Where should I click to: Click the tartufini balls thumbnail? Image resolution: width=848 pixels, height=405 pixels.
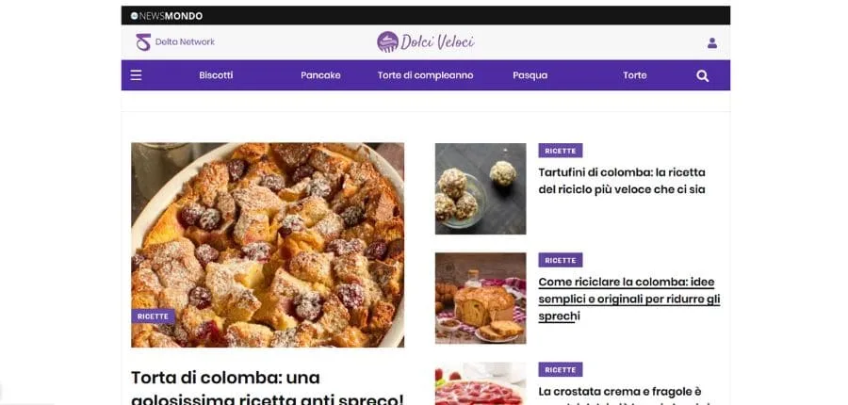(481, 188)
